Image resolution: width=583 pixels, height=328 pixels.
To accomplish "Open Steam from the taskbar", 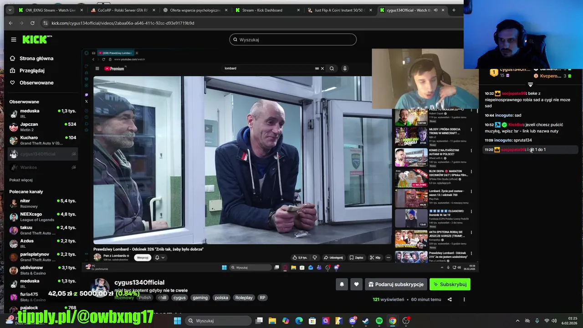I will [x=365, y=321].
